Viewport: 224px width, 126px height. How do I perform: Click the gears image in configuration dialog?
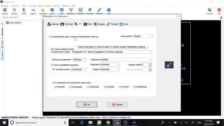coord(169,65)
